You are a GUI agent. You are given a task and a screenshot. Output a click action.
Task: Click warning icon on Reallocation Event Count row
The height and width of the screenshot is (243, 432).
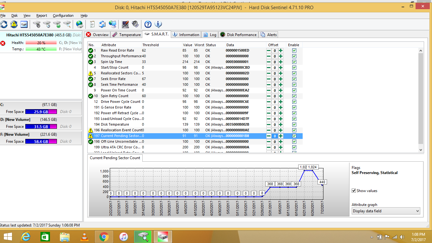tap(90, 130)
